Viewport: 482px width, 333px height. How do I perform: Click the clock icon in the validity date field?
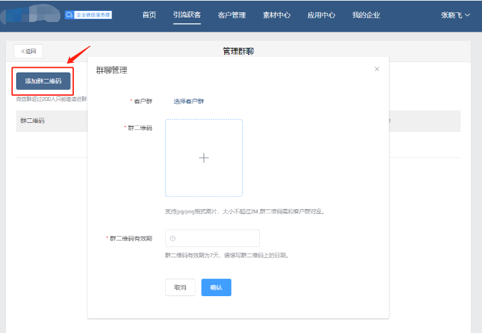173,239
